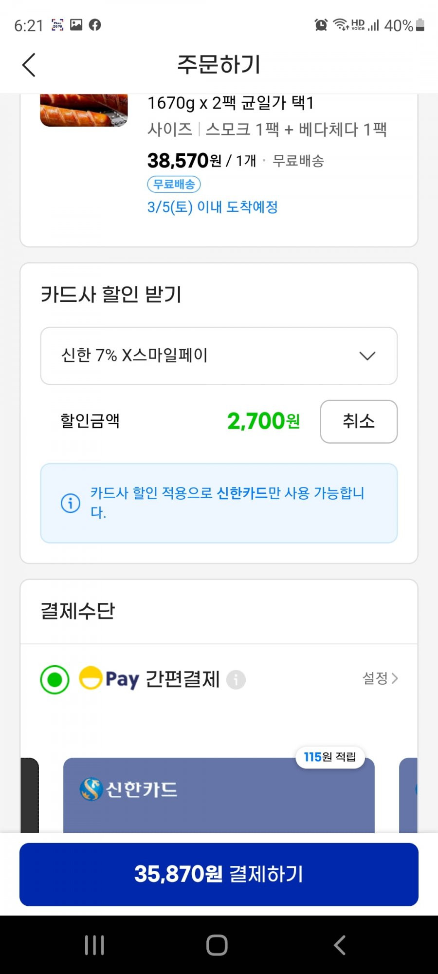
Task: Select Smile Pay 간편결제 radio button
Action: point(55,679)
